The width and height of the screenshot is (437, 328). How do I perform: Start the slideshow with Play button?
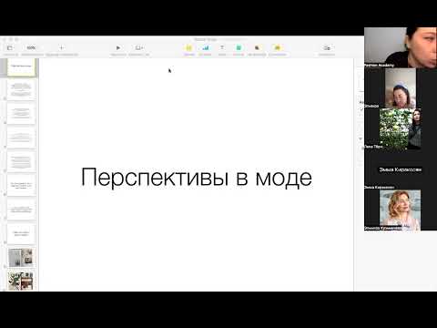tap(118, 47)
